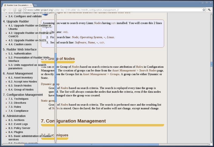The height and width of the screenshot is (147, 214).
Task: Close the Rudder User Documentation tab
Action: [x=31, y=5]
